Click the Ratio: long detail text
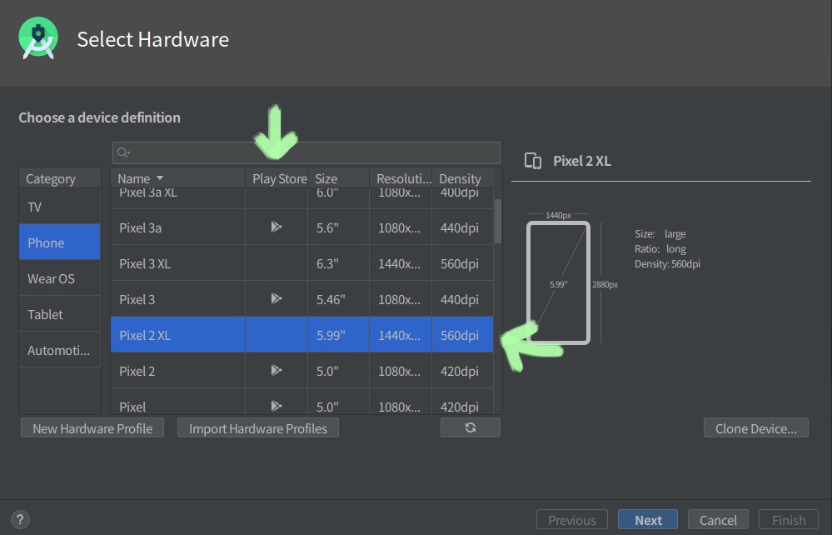The height and width of the screenshot is (535, 832). 660,249
